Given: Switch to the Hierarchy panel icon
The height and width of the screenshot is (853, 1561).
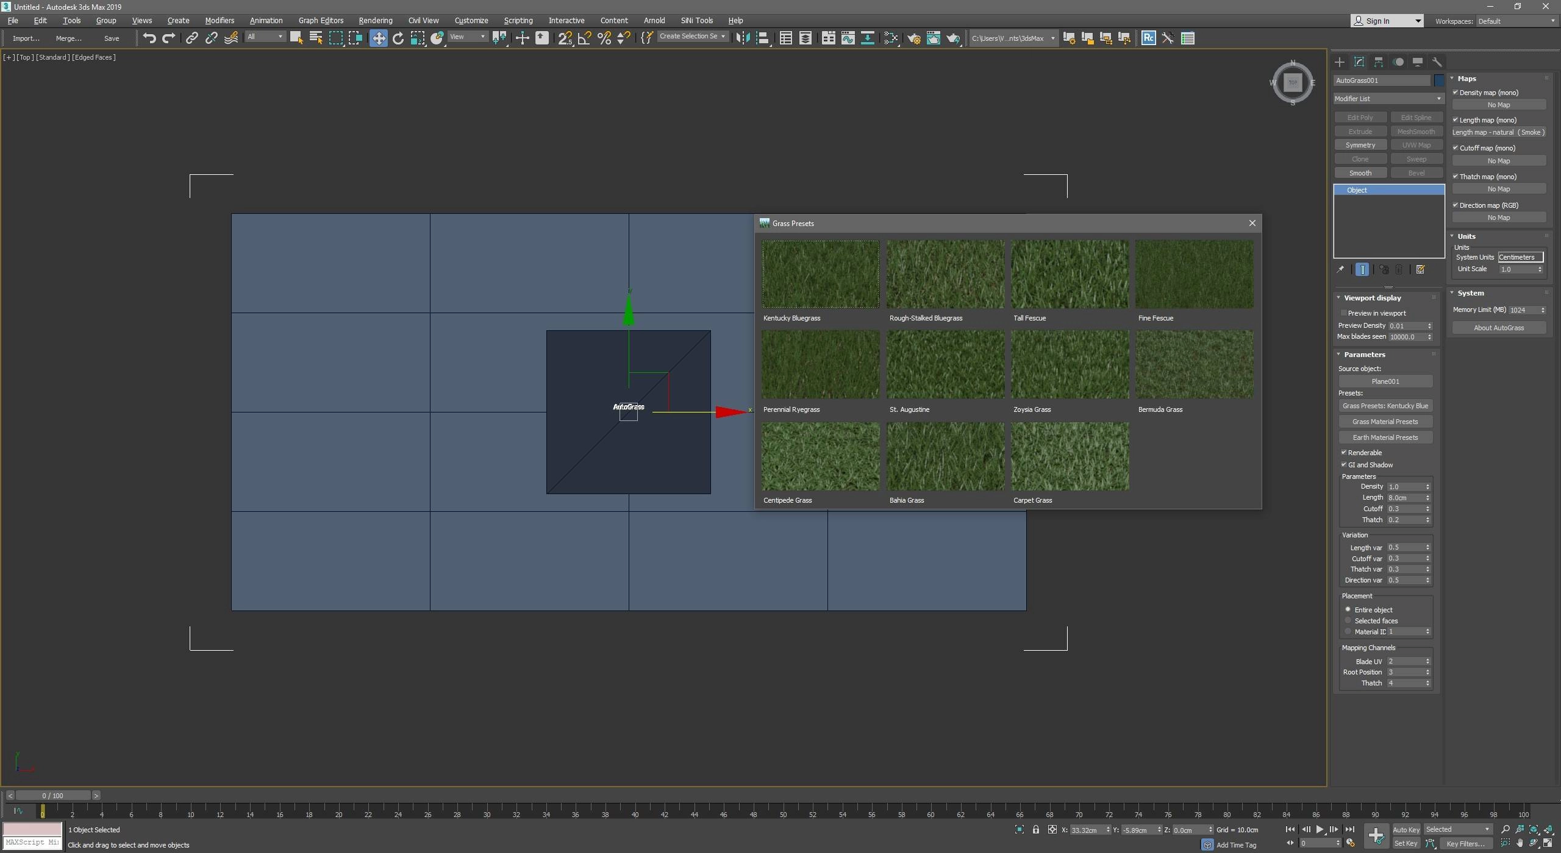Looking at the screenshot, I should [1379, 62].
